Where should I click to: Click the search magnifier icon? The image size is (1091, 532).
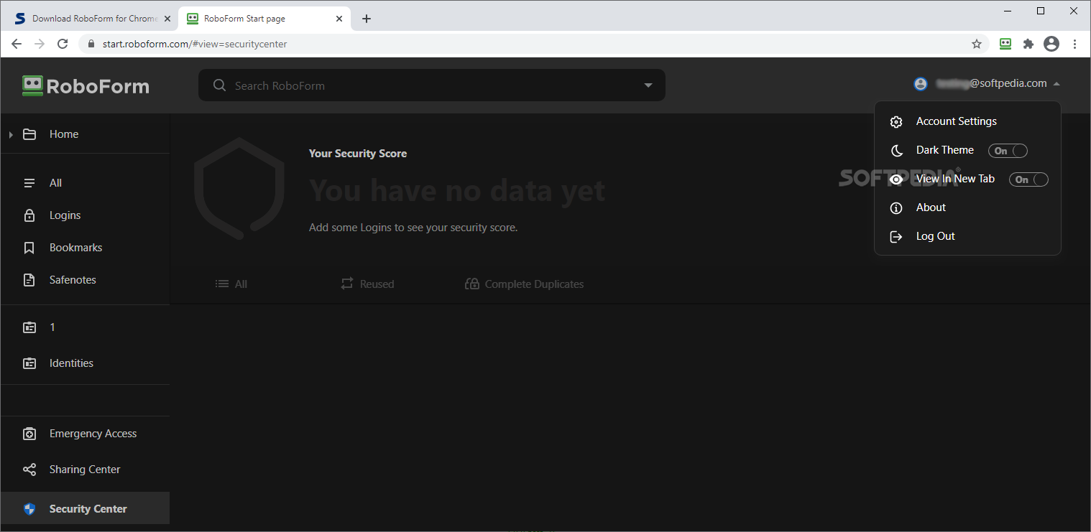[x=220, y=85]
